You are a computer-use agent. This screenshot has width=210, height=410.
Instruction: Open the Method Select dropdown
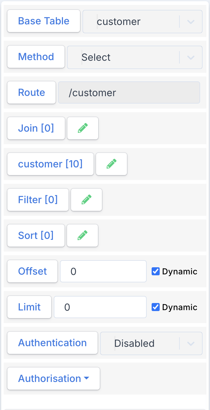click(x=135, y=57)
